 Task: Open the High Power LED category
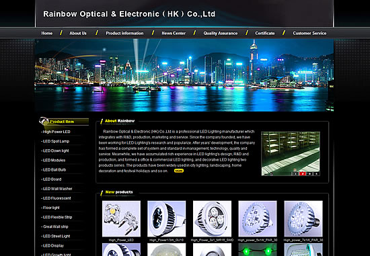point(56,132)
